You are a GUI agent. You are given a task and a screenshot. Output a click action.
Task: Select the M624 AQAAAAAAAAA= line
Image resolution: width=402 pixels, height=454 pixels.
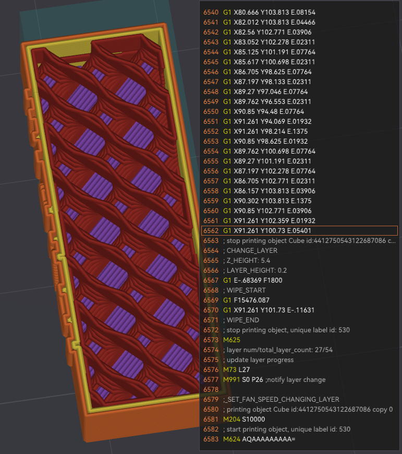point(259,439)
